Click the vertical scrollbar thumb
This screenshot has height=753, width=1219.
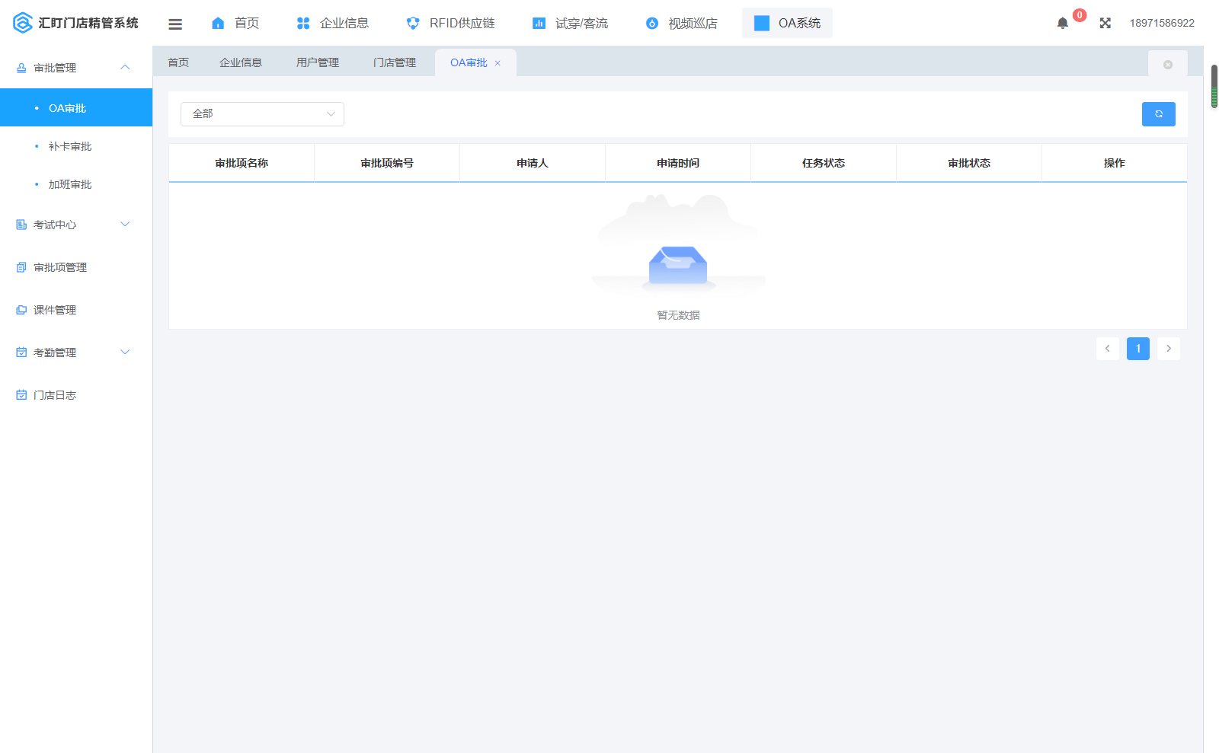coord(1214,86)
